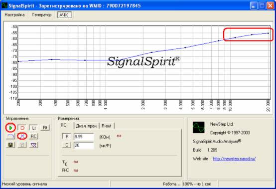Click the SignalSpirit title bar icon
Viewport: 276px width, 189px height.
point(4,5)
